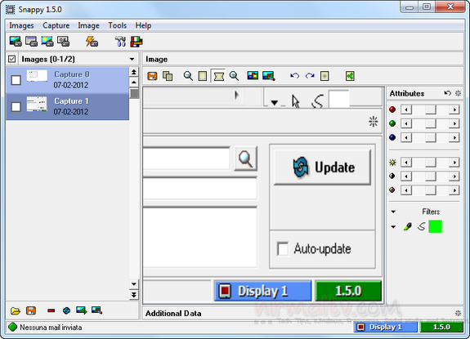Click the redo arrow in Image toolbar
470x339 pixels.
(310, 76)
